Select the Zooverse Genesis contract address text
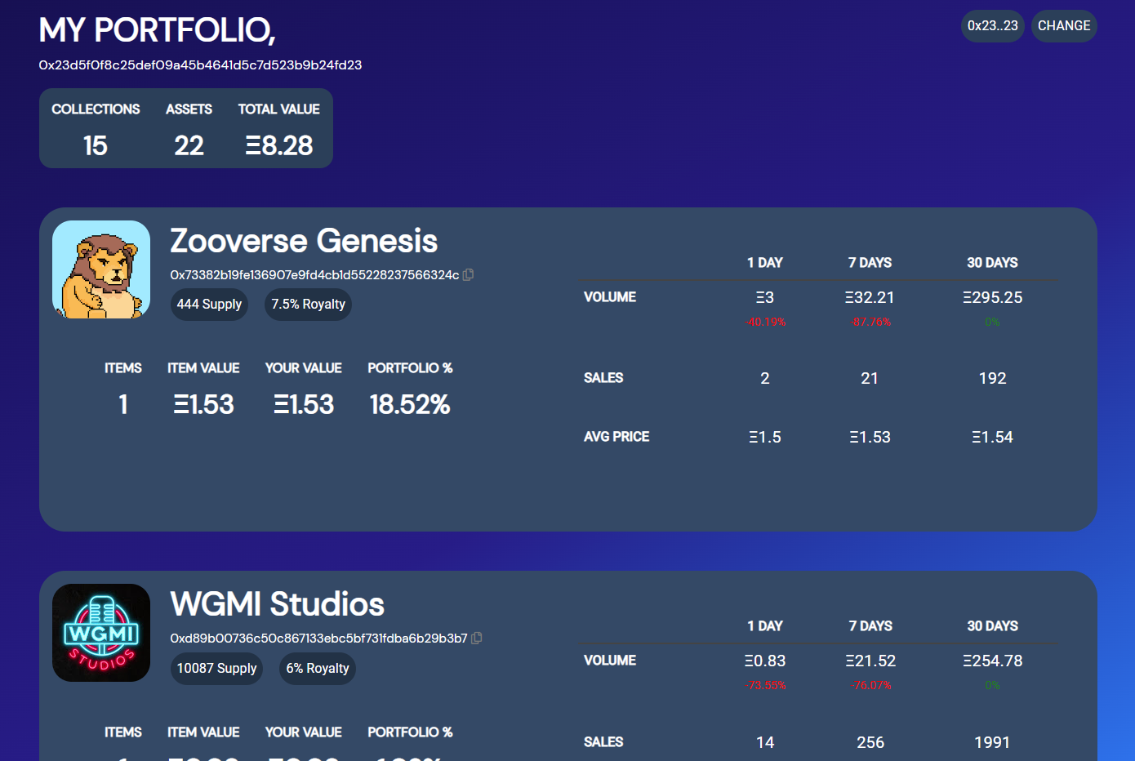This screenshot has height=761, width=1135. point(314,275)
